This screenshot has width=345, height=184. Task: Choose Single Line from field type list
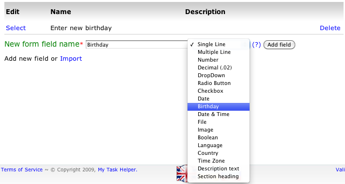(x=218, y=44)
